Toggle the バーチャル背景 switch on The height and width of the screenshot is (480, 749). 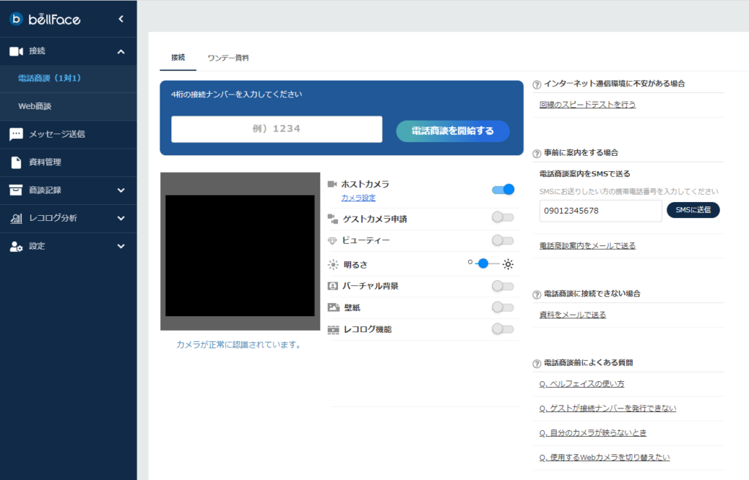point(503,286)
